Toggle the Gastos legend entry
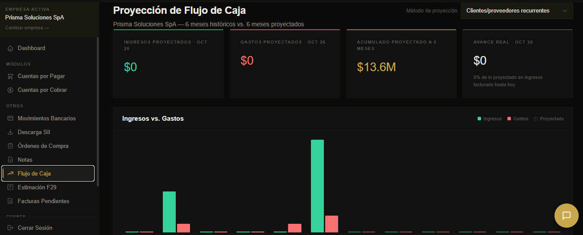This screenshot has width=583, height=235. tap(518, 119)
